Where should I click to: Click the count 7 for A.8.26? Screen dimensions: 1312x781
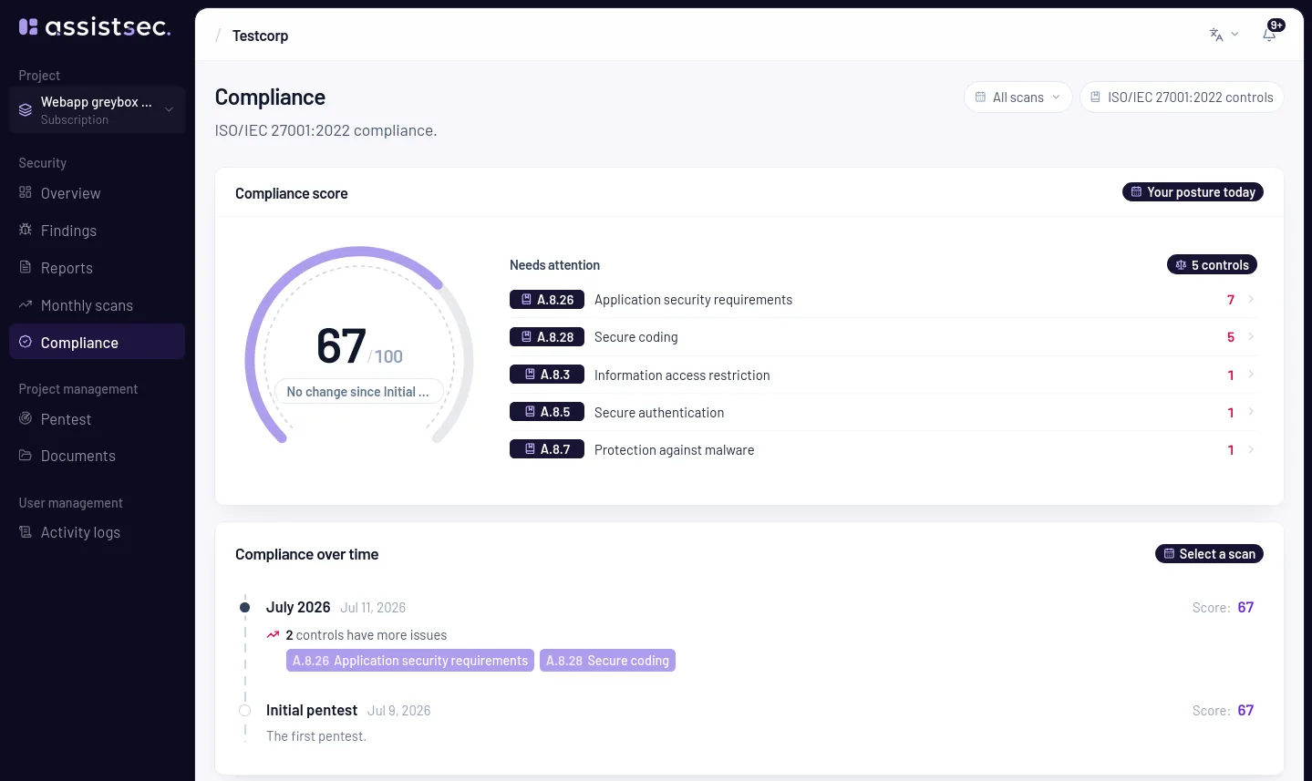pyautogui.click(x=1231, y=300)
